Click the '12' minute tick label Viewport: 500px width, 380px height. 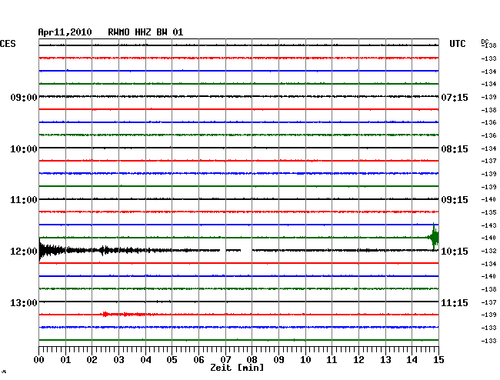[x=358, y=360]
